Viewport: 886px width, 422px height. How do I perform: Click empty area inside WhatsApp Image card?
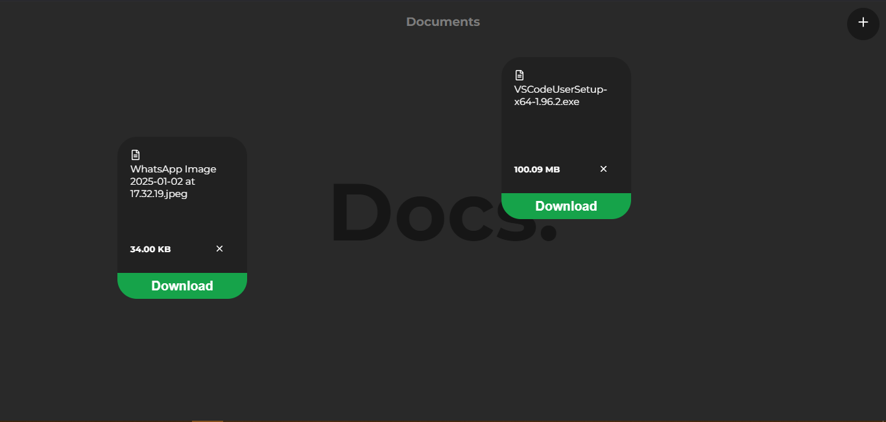tap(182, 220)
